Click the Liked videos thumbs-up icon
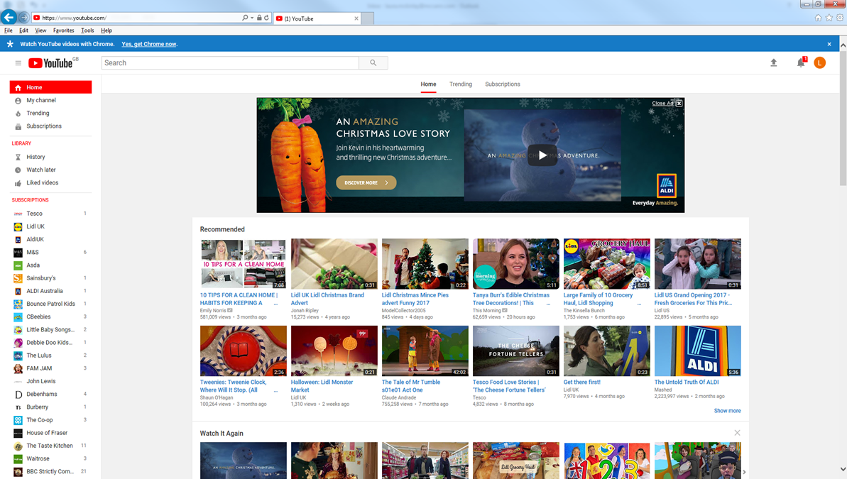The width and height of the screenshot is (847, 479). [18, 183]
